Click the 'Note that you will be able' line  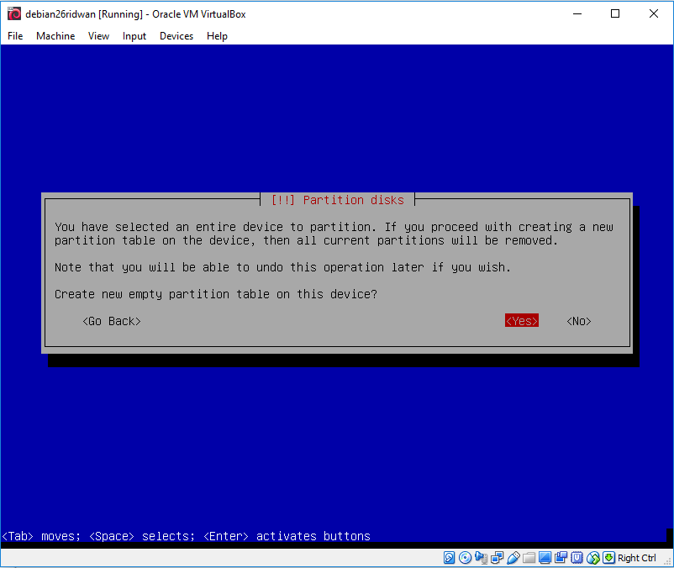point(283,267)
